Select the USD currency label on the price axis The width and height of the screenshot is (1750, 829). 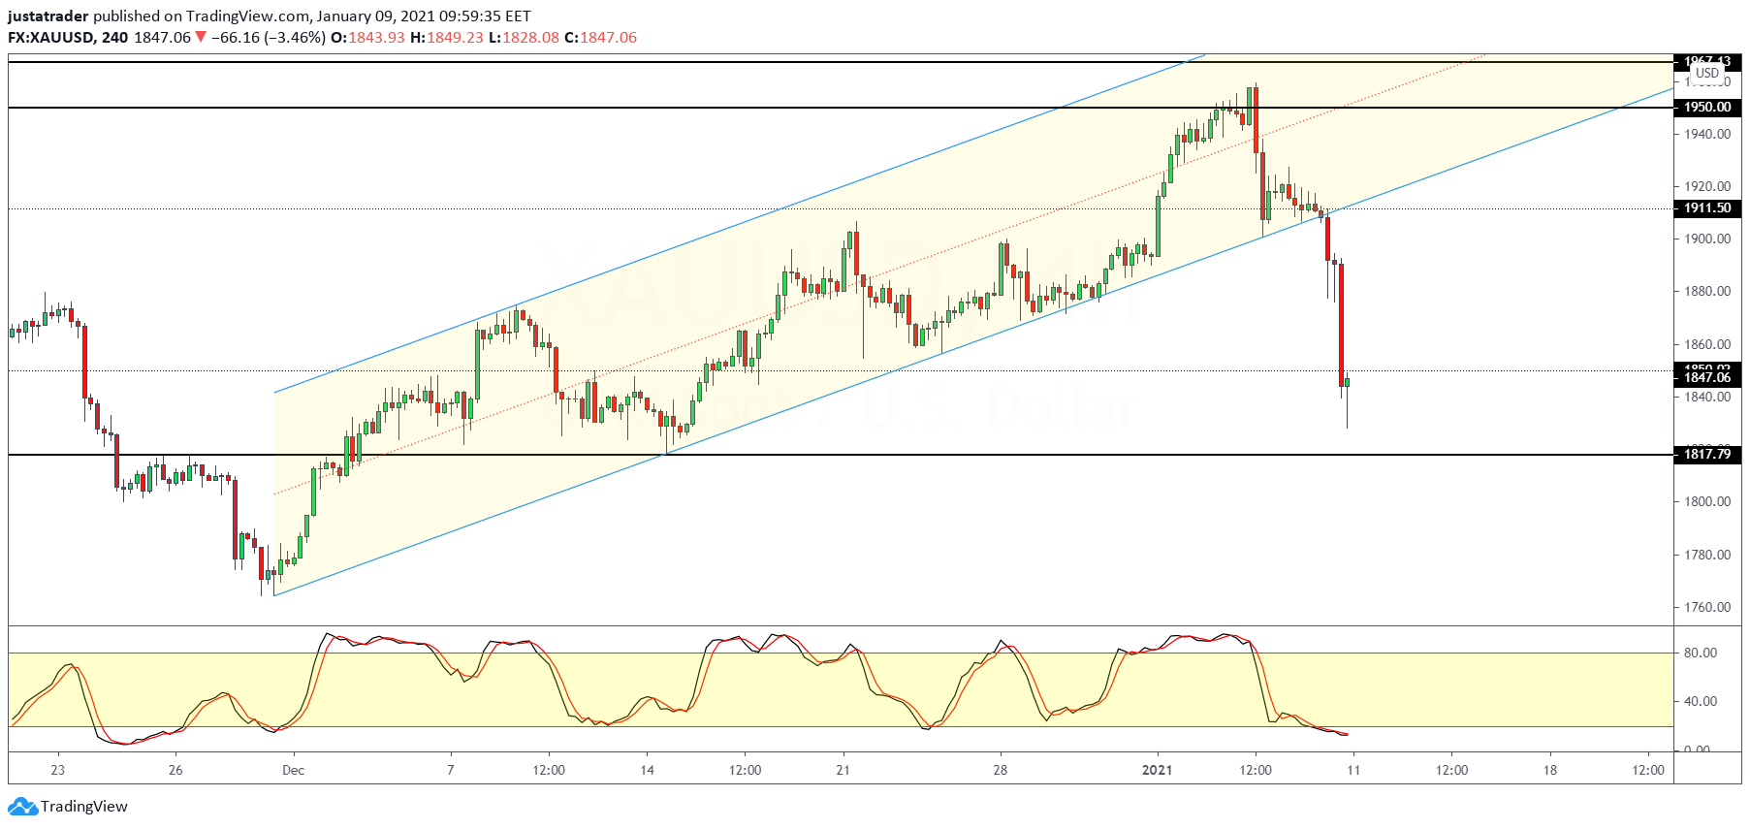[x=1707, y=73]
